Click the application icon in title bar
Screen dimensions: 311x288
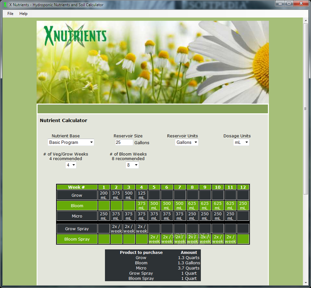coord(6,5)
